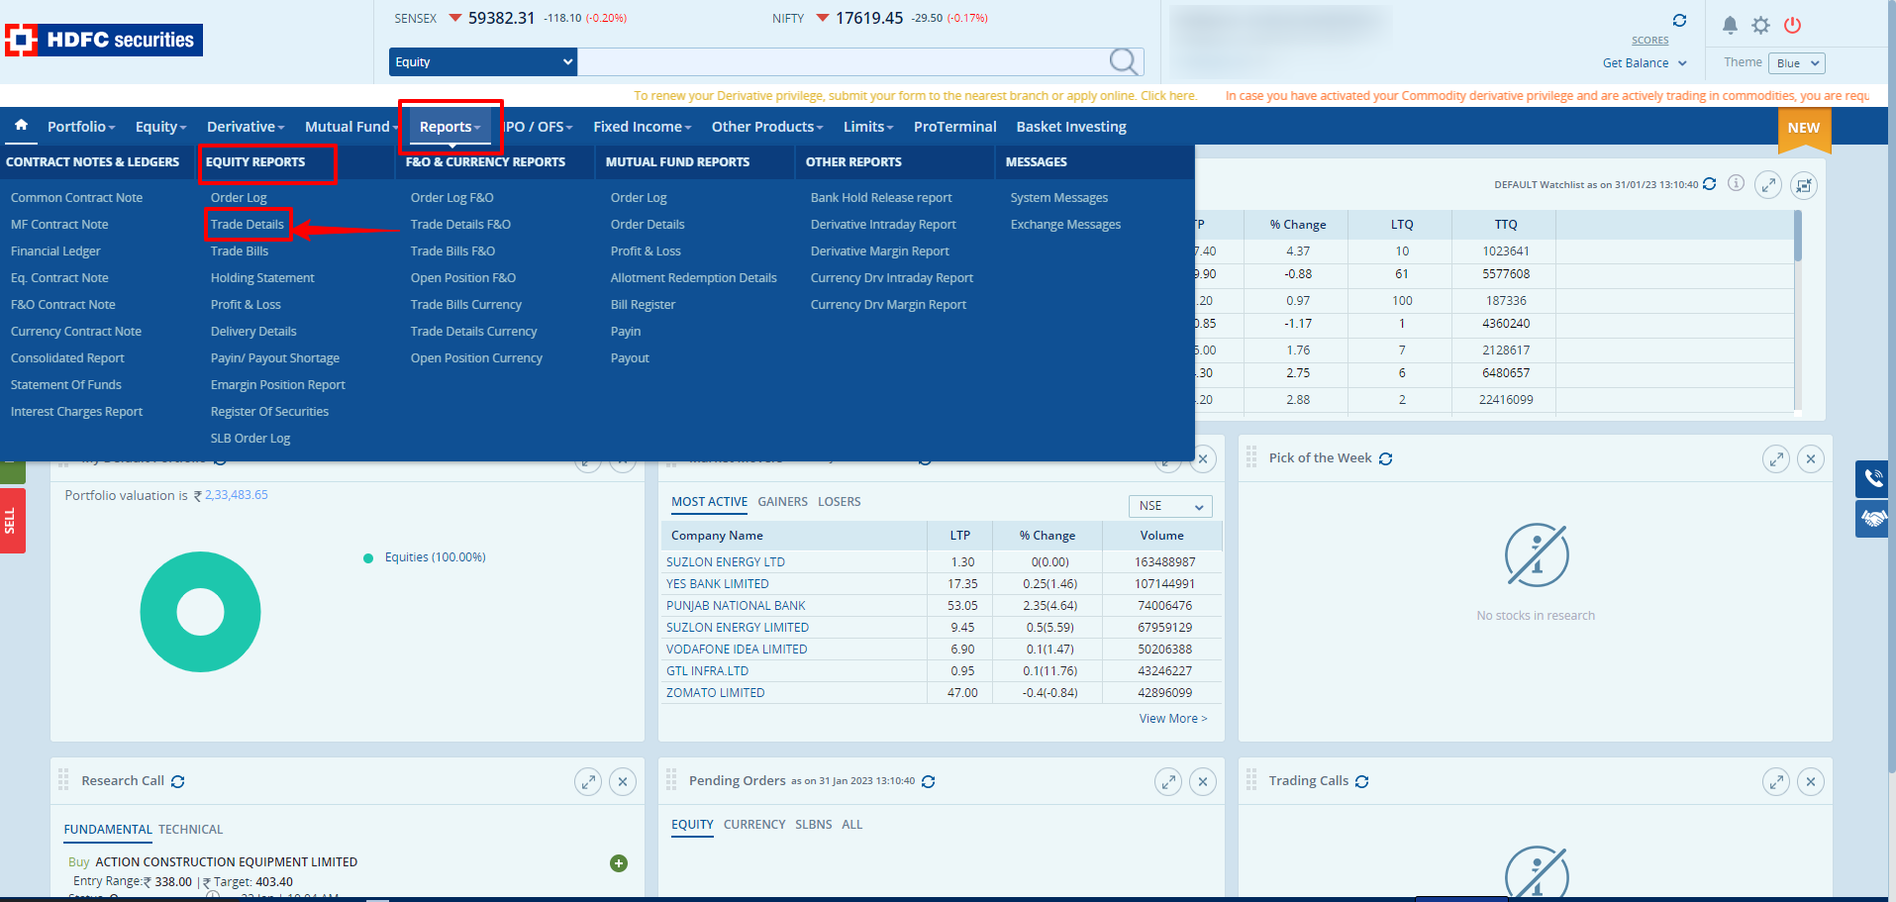Open the NSE exchange dropdown
This screenshot has width=1896, height=902.
[x=1170, y=506]
